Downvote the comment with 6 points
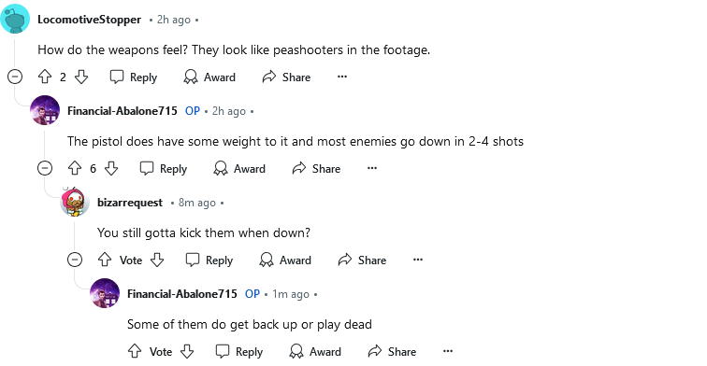The image size is (707, 366). [x=111, y=168]
